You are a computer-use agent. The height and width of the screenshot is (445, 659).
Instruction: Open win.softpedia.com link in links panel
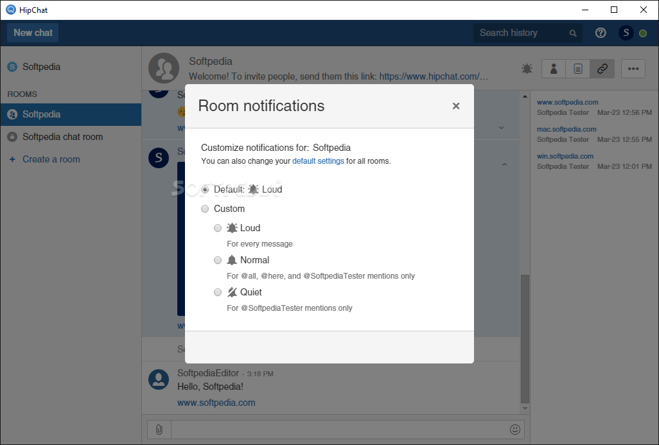(565, 156)
